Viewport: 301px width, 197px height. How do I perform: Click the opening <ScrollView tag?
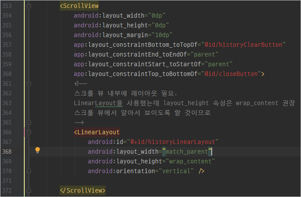79,6
